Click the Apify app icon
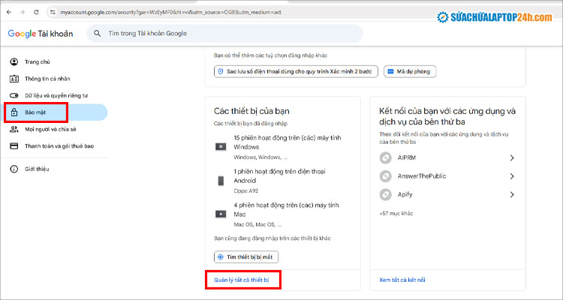Image resolution: width=563 pixels, height=300 pixels. [x=386, y=194]
